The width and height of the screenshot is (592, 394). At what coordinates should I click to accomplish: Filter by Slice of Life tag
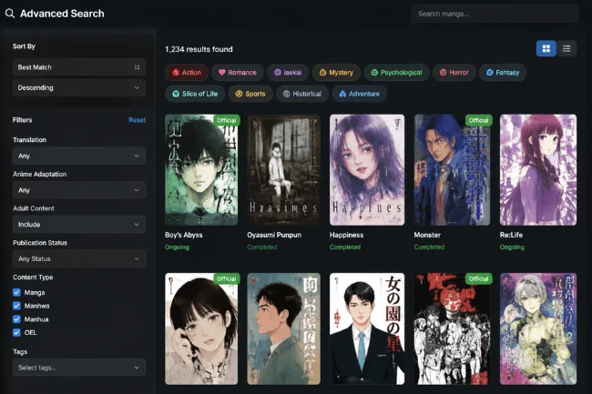pos(195,94)
